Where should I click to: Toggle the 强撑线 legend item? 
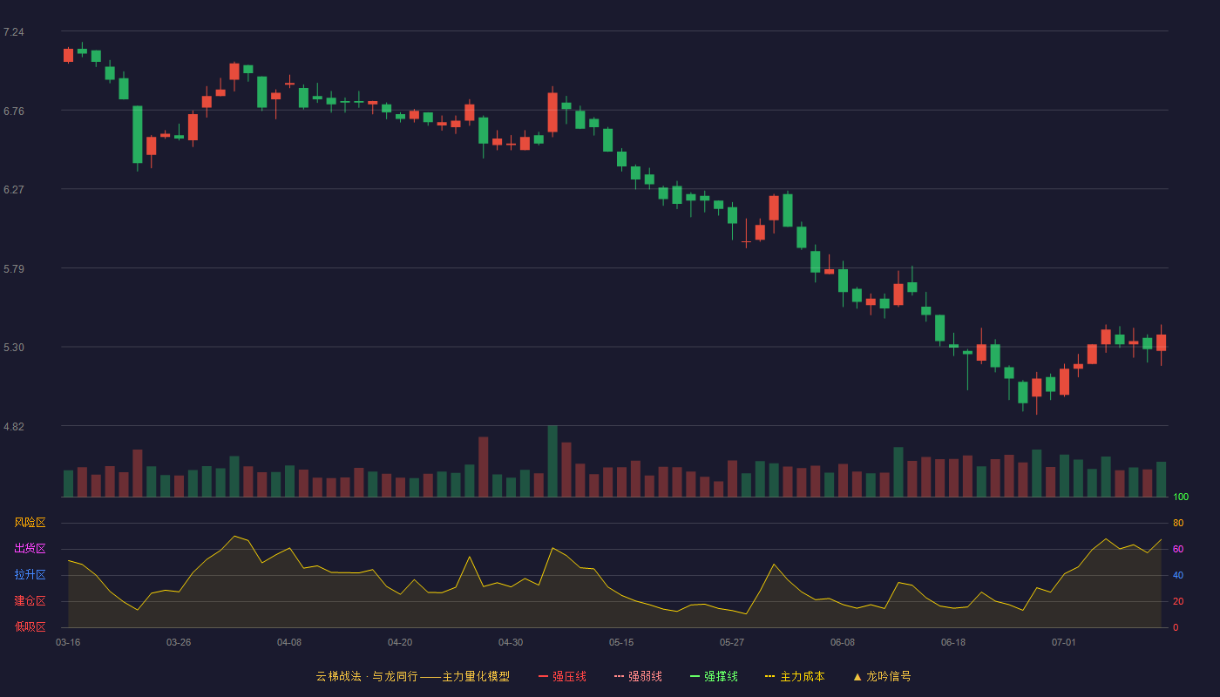[x=714, y=676]
